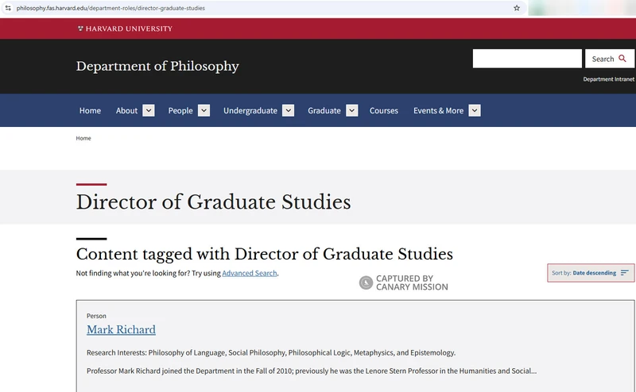This screenshot has width=636, height=392.
Task: Expand the Graduate submenu arrow
Action: (x=351, y=110)
